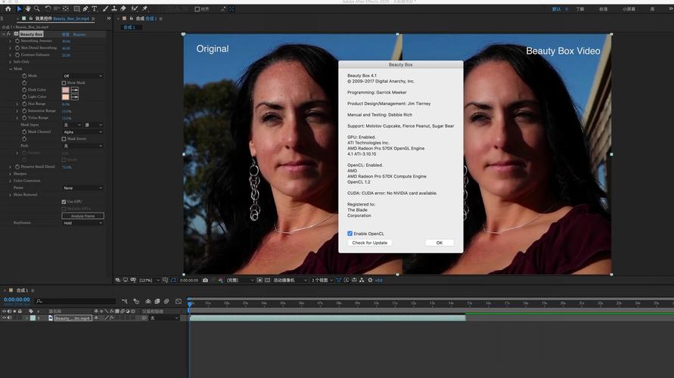Open viewer resolution dropdown

(x=240, y=280)
